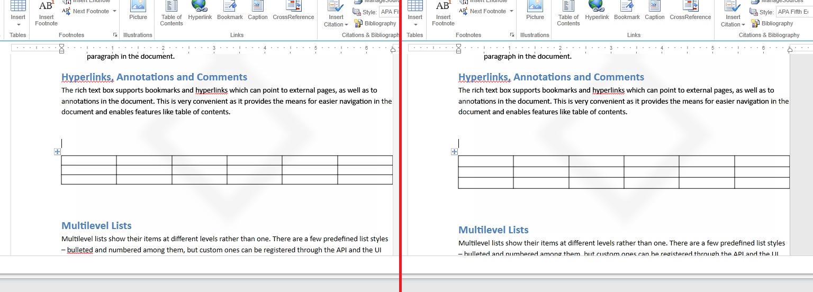The image size is (813, 292).
Task: Click the left indent marker on left pane ruler
Action: (x=61, y=49)
